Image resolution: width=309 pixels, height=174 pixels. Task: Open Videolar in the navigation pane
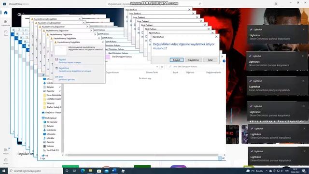click(49, 146)
